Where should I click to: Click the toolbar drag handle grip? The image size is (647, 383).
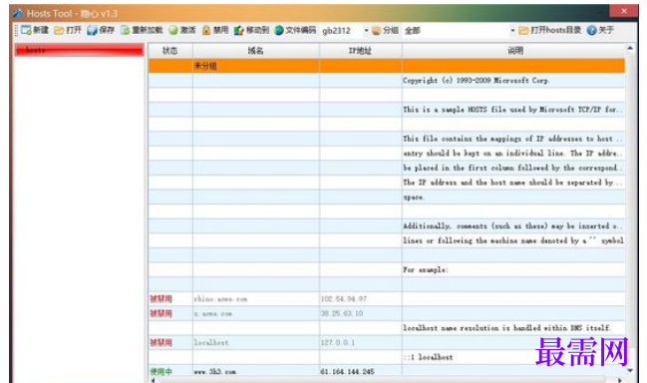[17, 30]
